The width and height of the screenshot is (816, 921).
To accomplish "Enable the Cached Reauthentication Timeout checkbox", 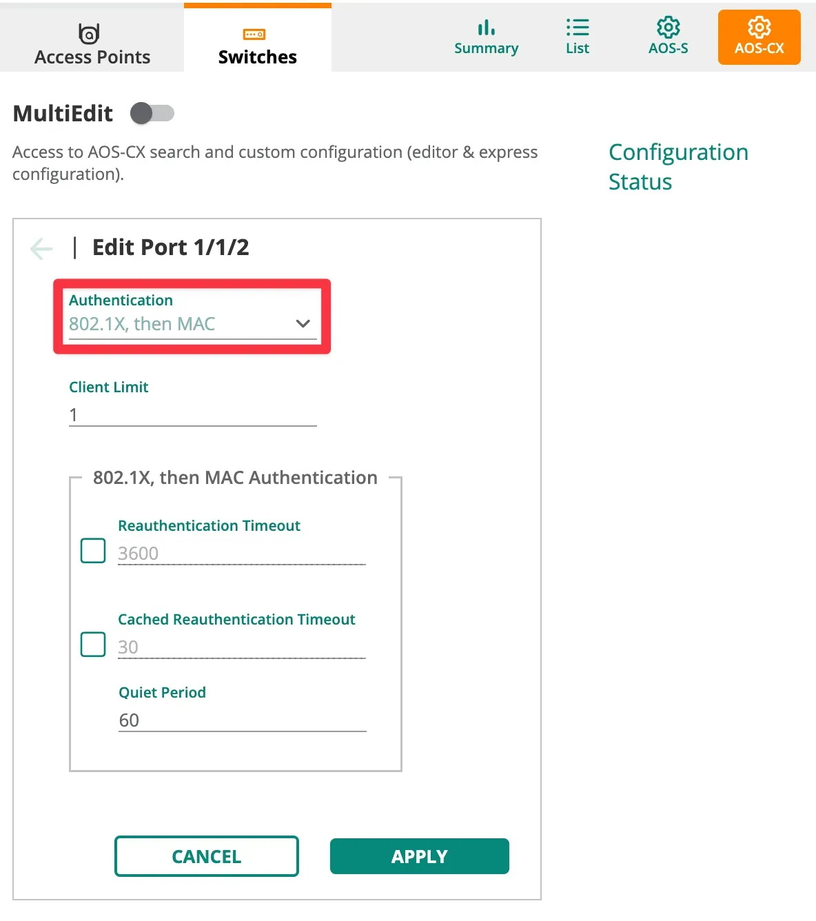I will point(93,645).
